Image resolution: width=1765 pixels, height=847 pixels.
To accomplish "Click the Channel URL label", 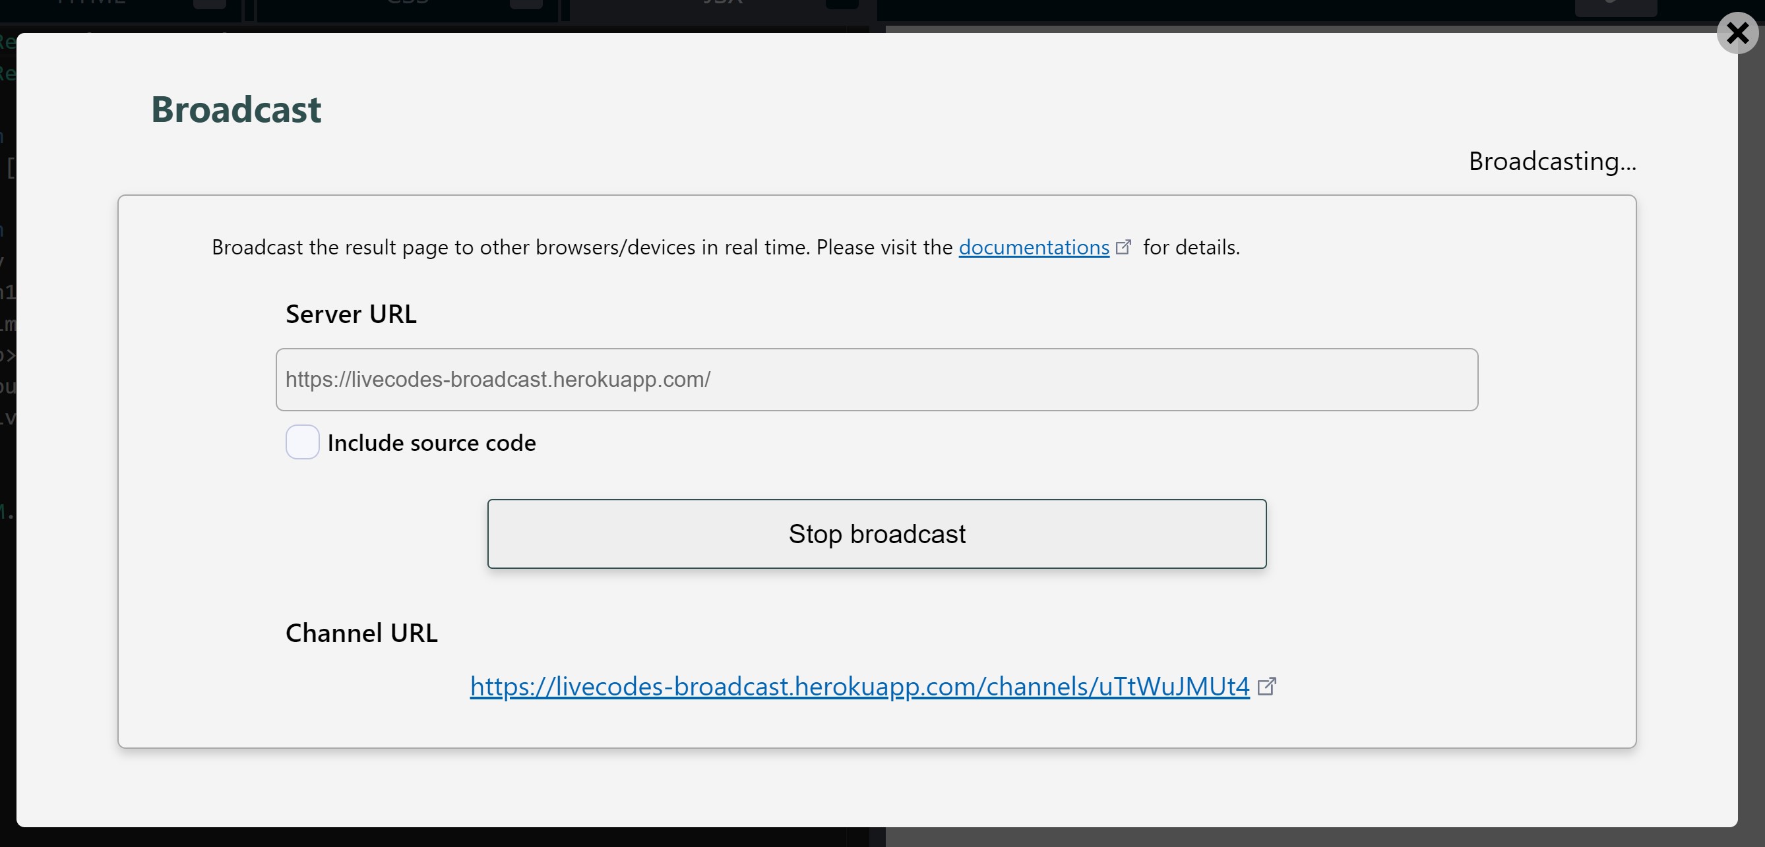I will pyautogui.click(x=361, y=632).
